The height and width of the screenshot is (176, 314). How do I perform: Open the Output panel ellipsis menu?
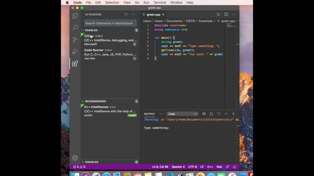click(161, 114)
